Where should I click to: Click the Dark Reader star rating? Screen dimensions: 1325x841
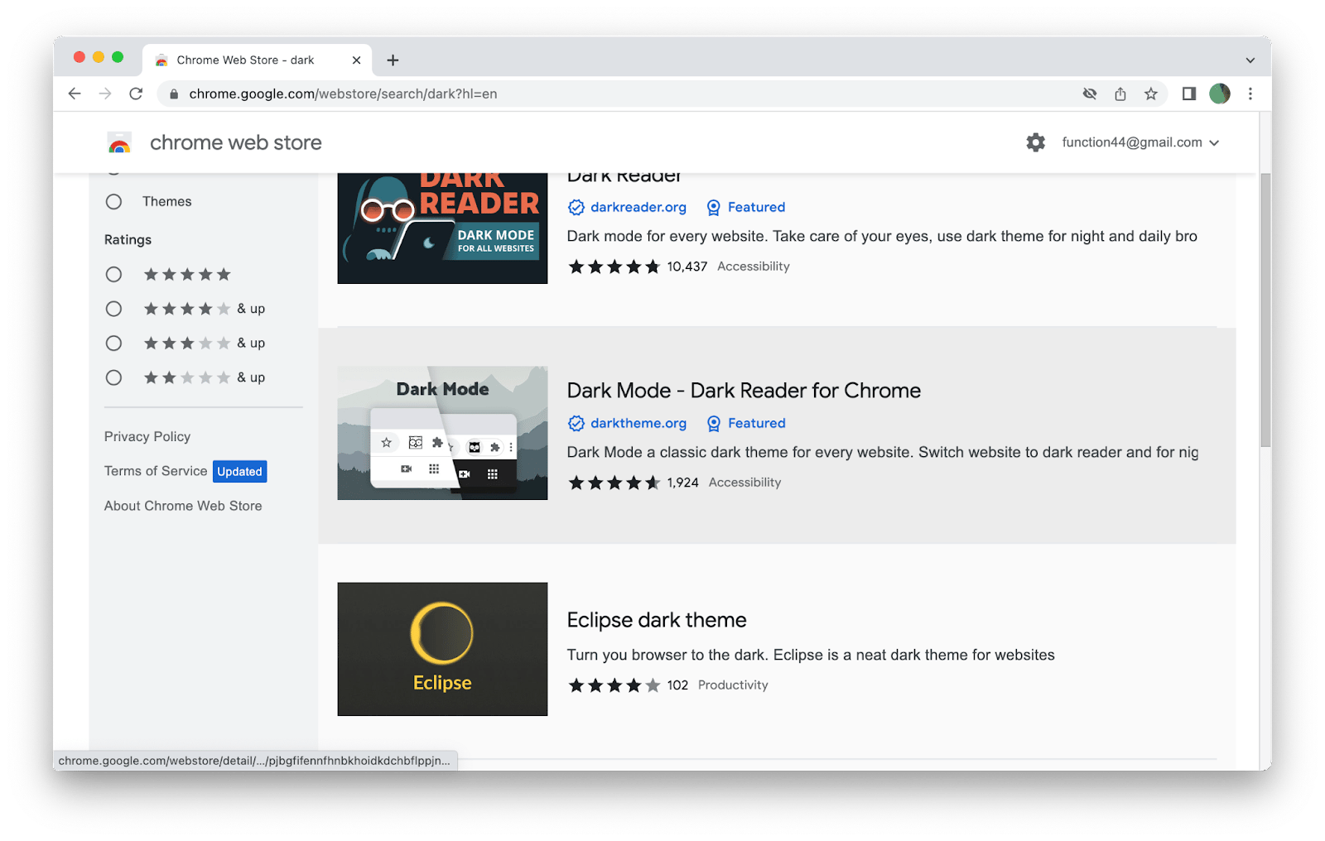pyautogui.click(x=614, y=267)
